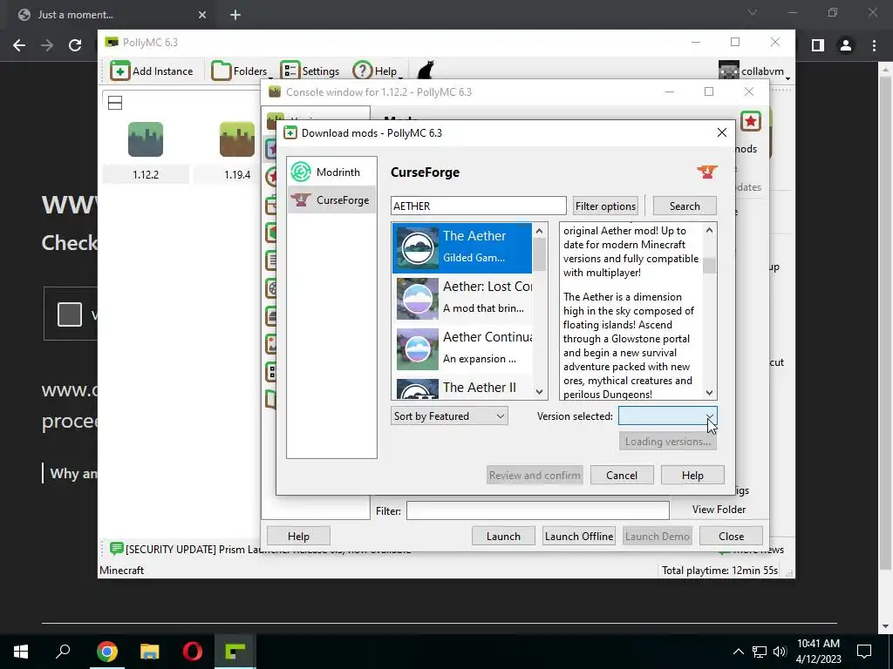Screen dimensions: 893x669
Task: Click the browser back arrow
Action: pyautogui.click(x=19, y=45)
